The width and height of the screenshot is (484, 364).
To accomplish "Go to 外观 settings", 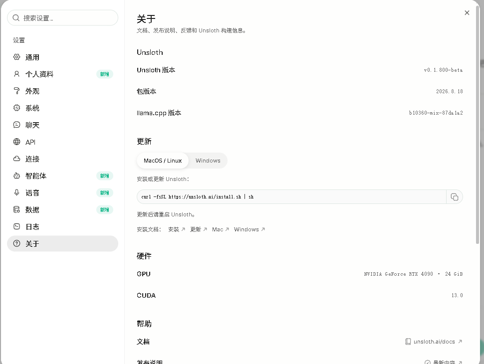I will (63, 91).
